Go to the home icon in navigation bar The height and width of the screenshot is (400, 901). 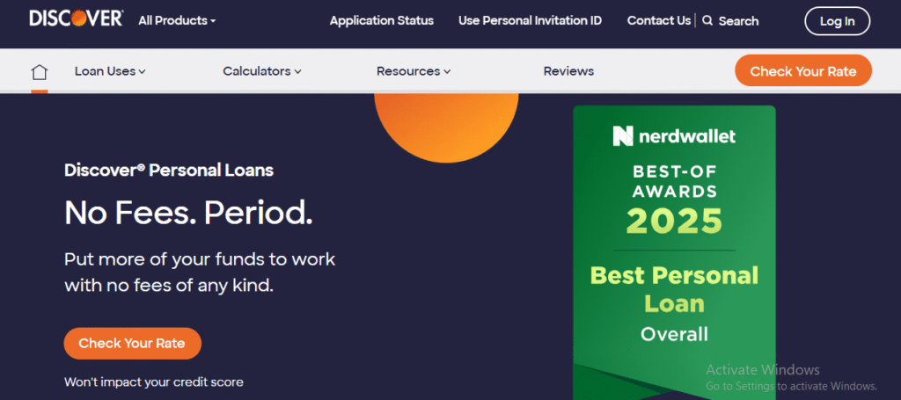[39, 72]
